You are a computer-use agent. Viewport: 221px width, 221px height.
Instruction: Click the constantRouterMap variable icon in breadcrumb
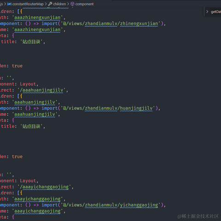pos(9,4)
